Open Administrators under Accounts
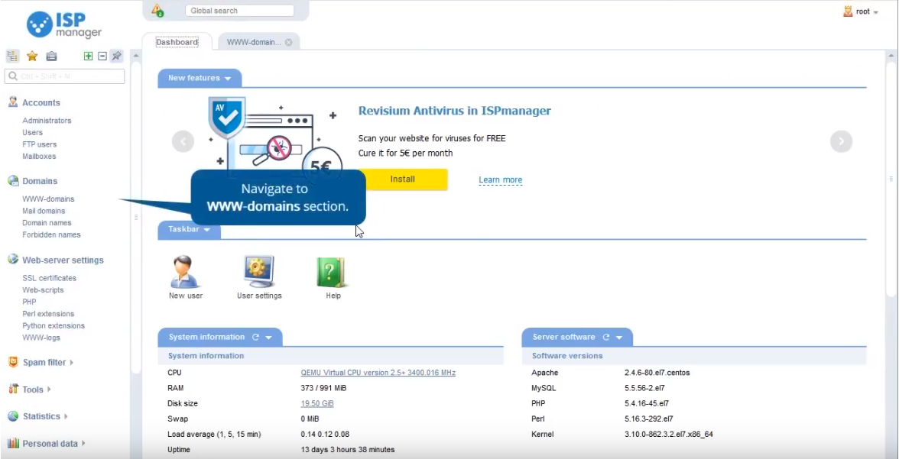Viewport: 899px width, 459px height. point(47,121)
